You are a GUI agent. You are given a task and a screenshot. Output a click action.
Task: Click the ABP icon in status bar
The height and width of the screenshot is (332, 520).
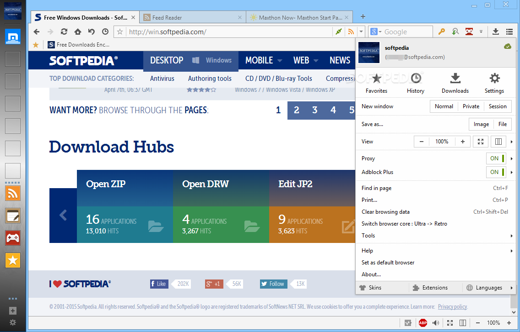[x=423, y=323]
